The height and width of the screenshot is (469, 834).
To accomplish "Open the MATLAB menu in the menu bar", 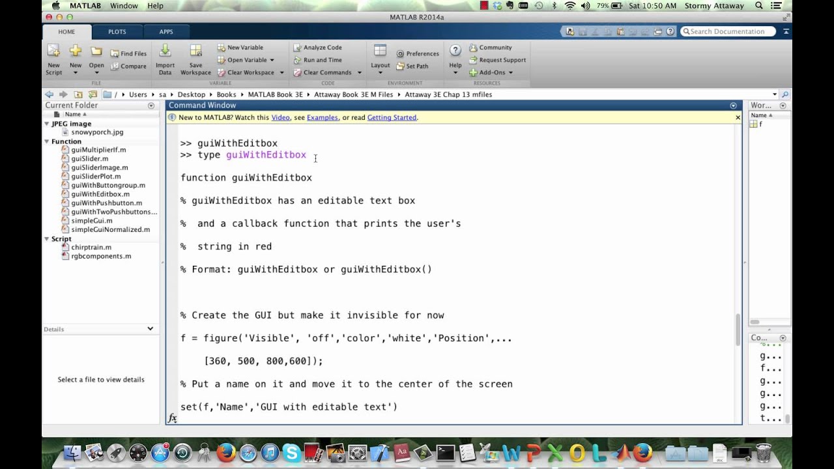I will (x=85, y=6).
